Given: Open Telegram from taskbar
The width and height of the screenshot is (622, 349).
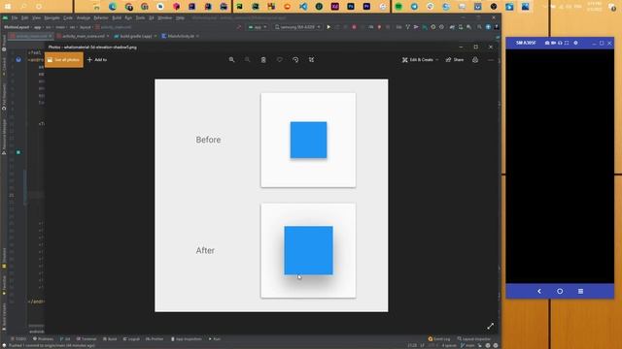Looking at the screenshot, I should click(x=414, y=7).
